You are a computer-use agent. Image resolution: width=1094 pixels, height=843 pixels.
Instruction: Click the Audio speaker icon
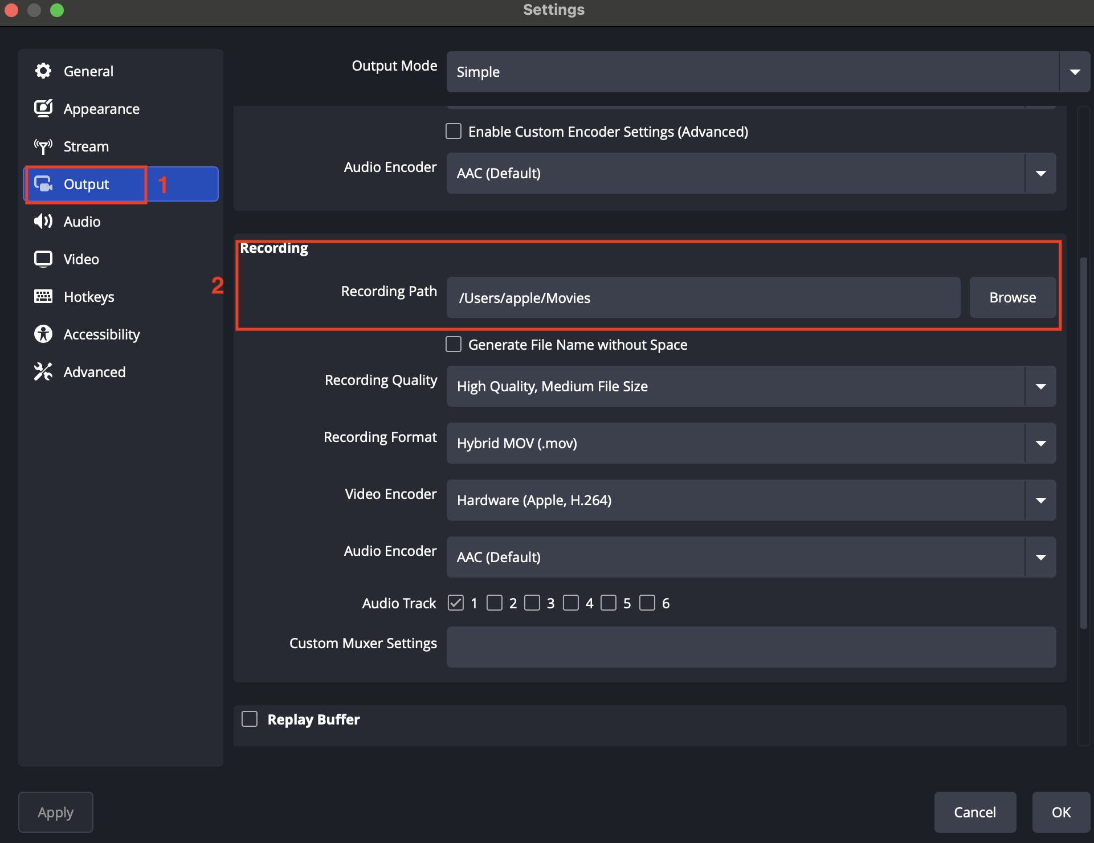(43, 221)
